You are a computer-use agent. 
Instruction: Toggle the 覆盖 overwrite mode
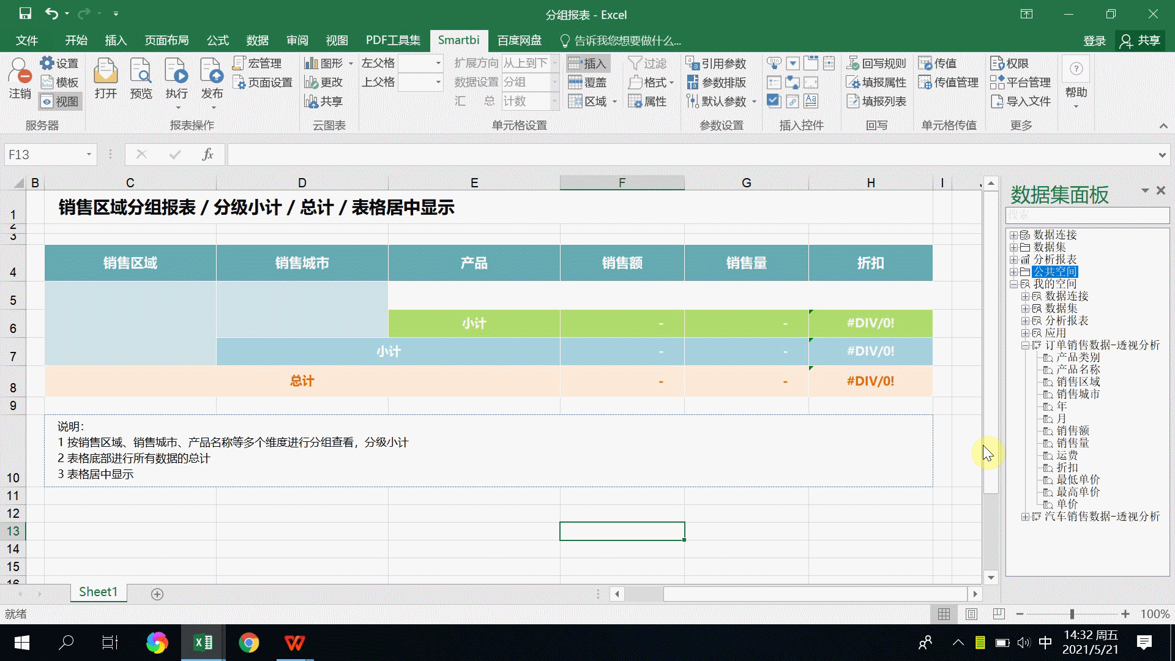click(x=587, y=82)
